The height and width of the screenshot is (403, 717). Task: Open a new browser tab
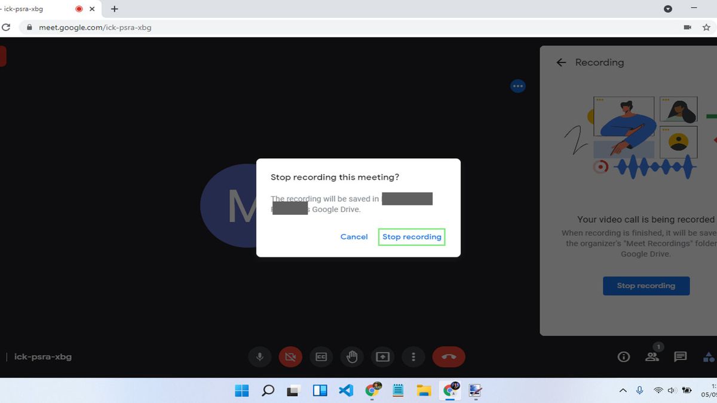point(114,9)
